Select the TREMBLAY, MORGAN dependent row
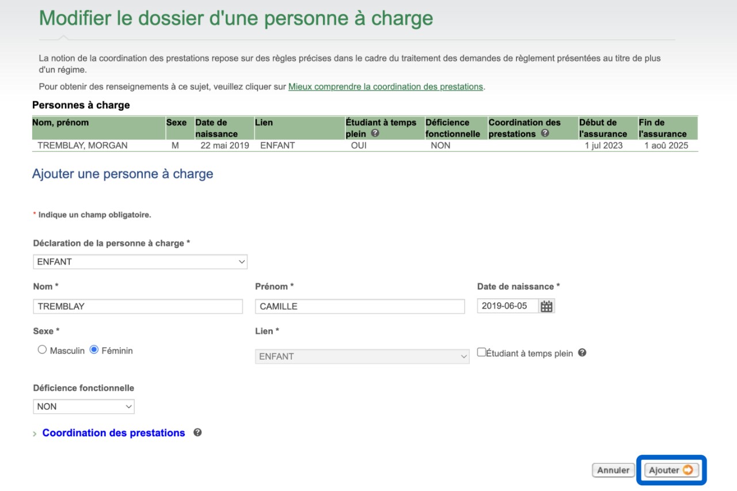Viewport: 737px width, 491px height. (82, 146)
